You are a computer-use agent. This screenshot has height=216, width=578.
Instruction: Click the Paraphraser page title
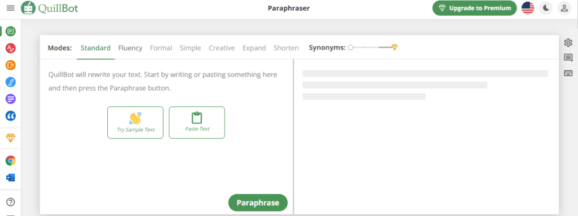[288, 8]
